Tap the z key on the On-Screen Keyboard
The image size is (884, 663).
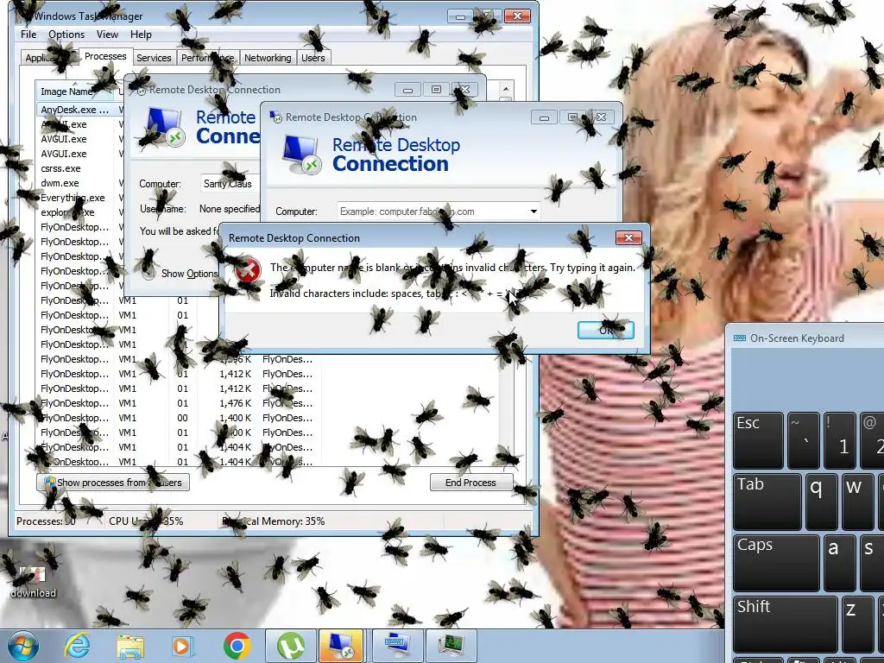coord(857,624)
